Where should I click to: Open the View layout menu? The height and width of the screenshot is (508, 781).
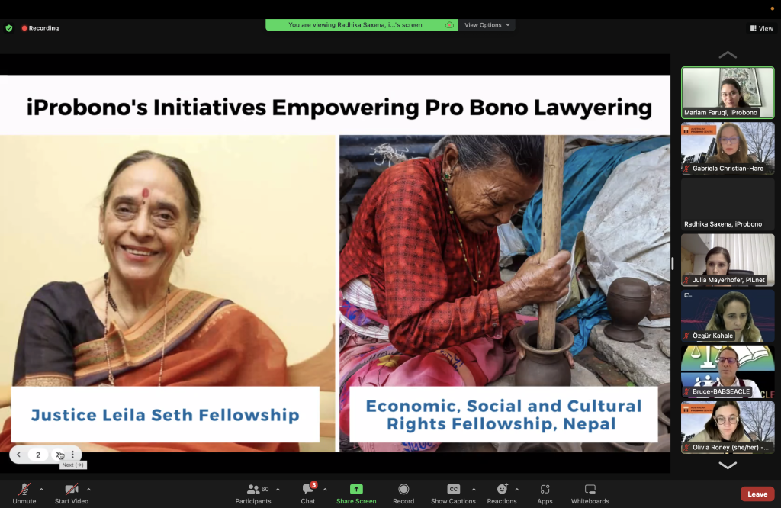762,28
